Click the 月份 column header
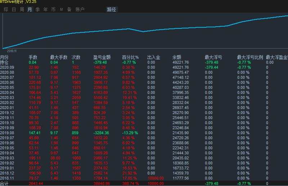The width and height of the screenshot is (288, 186). pos(4,57)
